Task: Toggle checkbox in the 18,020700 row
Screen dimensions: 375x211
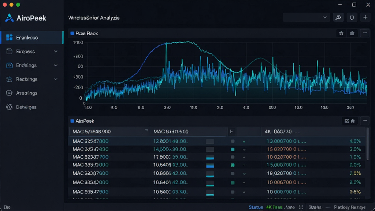Action: tap(233, 173)
